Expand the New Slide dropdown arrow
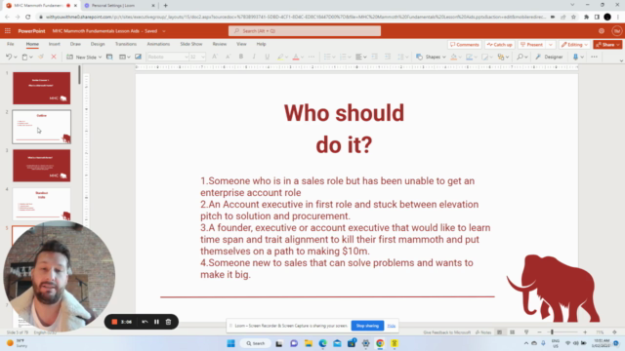625x351 pixels. pos(100,58)
